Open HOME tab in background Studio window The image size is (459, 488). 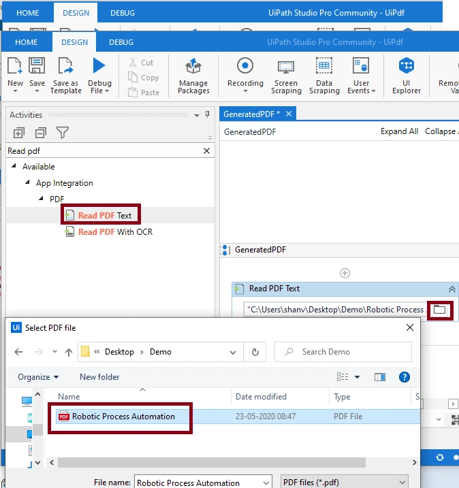point(27,13)
